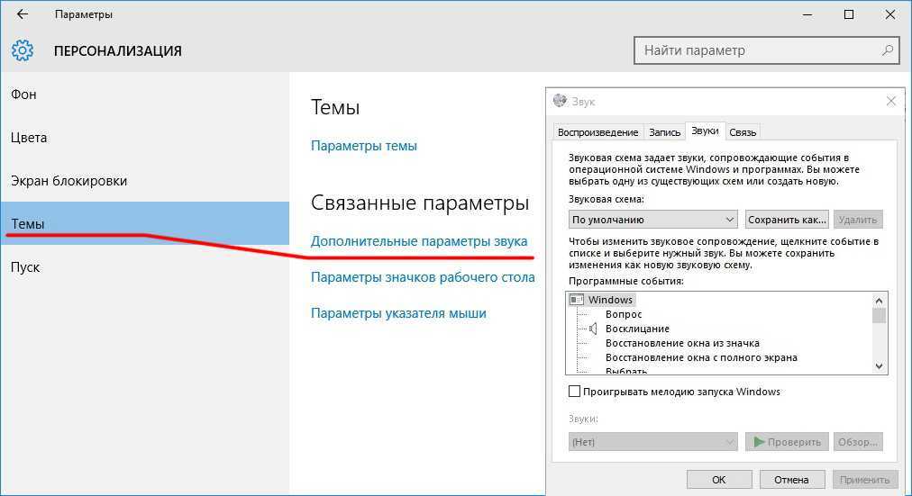Select the Восклицание event
The height and width of the screenshot is (496, 912).
pyautogui.click(x=637, y=329)
